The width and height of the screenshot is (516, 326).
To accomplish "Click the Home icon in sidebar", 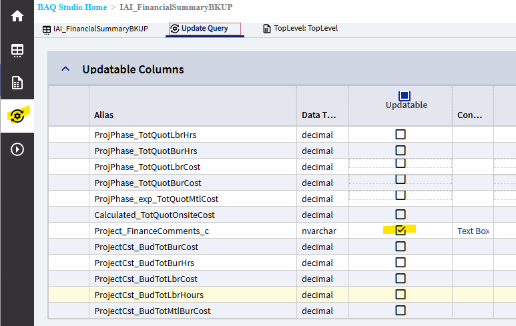I will click(x=17, y=16).
